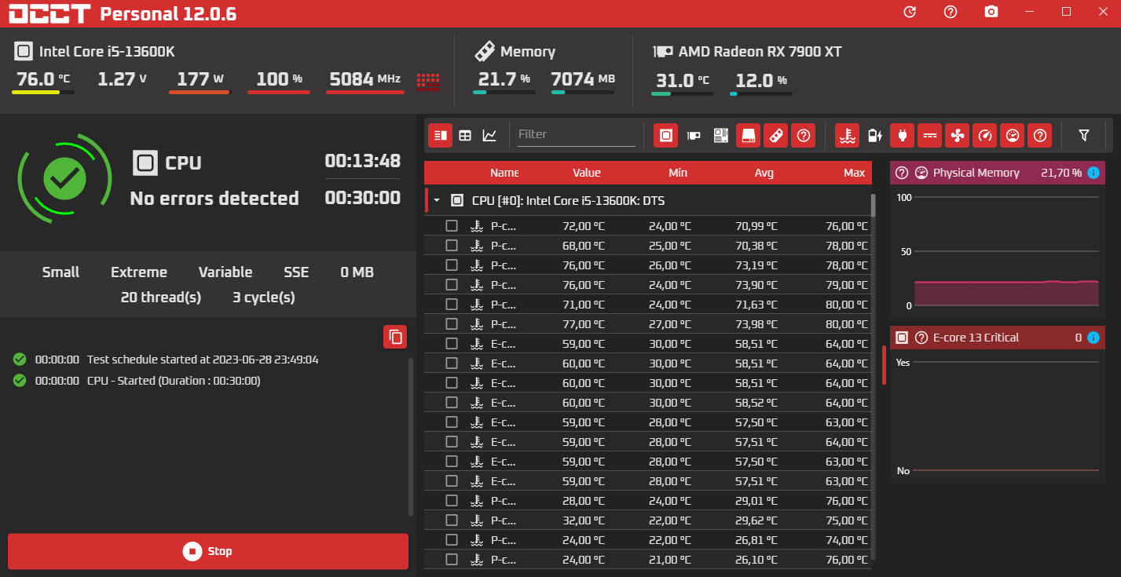The image size is (1121, 577).
Task: Collapse the CPU [#0] Intel Core i5-13600K group
Action: (x=437, y=201)
